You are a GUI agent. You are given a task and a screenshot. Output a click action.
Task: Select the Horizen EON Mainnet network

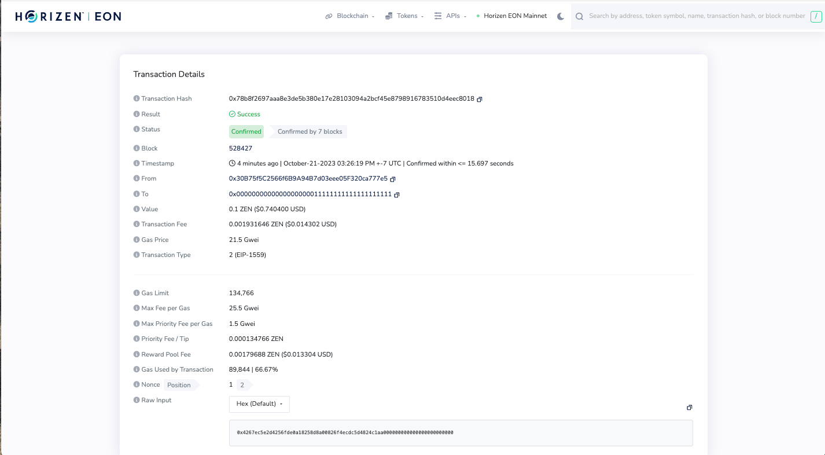[x=511, y=16]
